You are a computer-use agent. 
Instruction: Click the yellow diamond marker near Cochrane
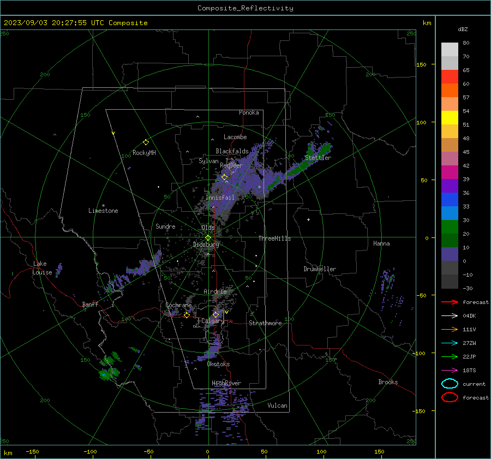tap(187, 315)
